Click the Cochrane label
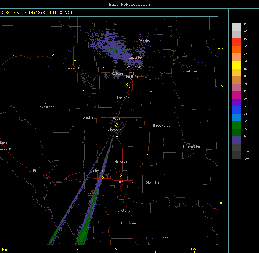This screenshot has width=259, height=253. pos(97,171)
